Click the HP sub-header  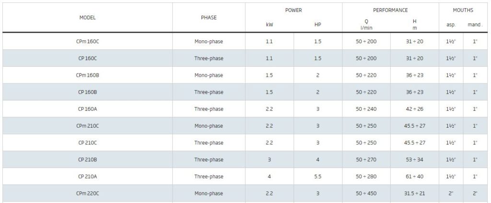(317, 25)
